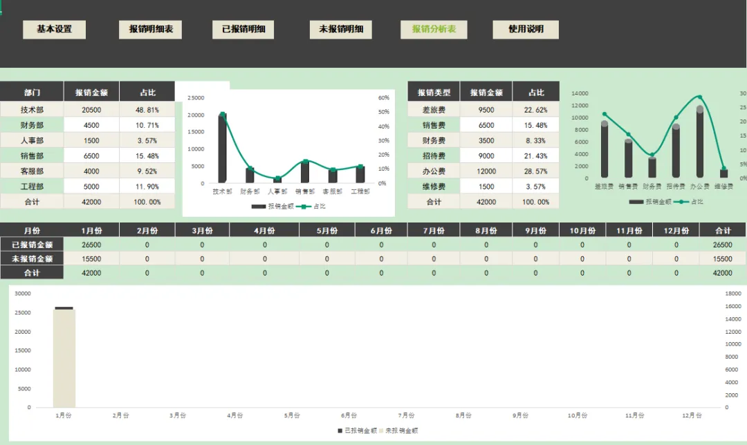Open the 使用说明 button

(526, 30)
